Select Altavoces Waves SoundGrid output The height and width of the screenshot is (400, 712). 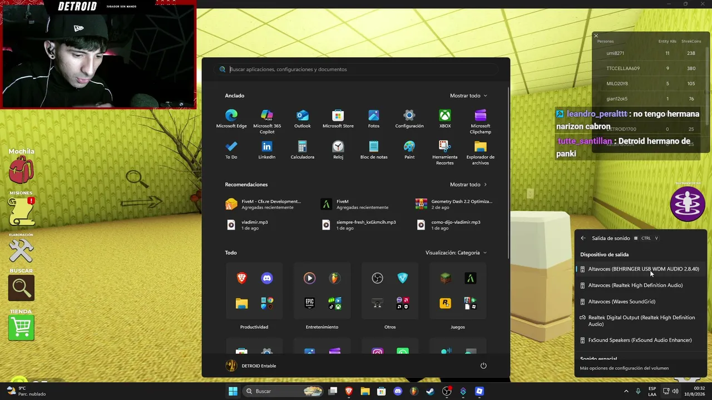640,302
